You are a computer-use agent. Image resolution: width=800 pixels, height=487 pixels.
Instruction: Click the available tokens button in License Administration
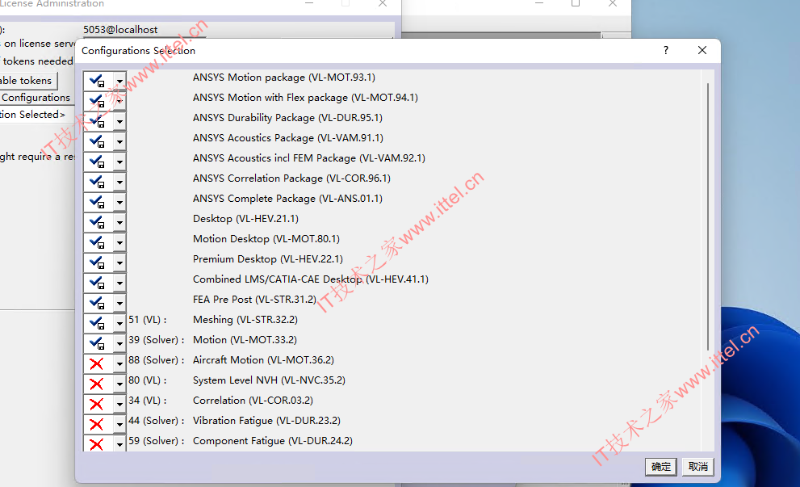[x=28, y=81]
